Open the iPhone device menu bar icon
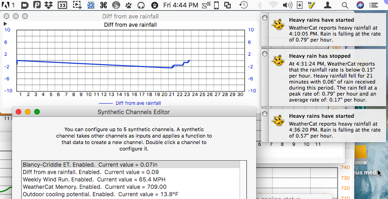Screen dimensions: 388x199 point(216,5)
